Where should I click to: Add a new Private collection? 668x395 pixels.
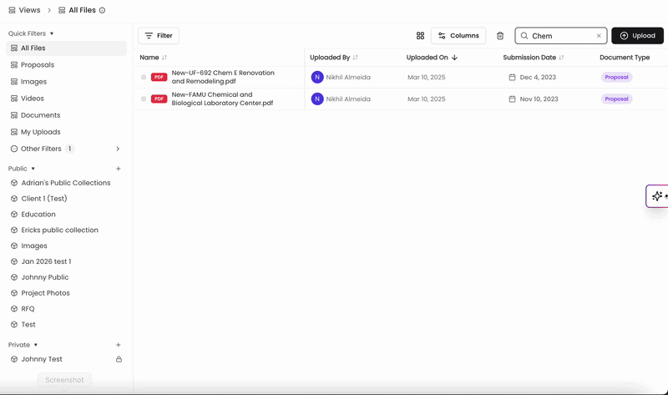point(119,345)
